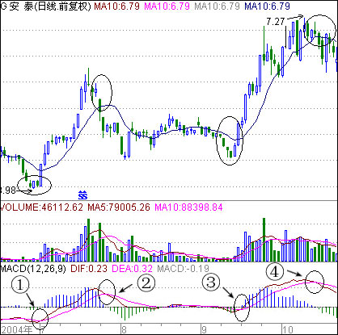The width and height of the screenshot is (338, 335).
Task: Open the MACD(12,26,9) indicator title
Action: pyautogui.click(x=33, y=269)
